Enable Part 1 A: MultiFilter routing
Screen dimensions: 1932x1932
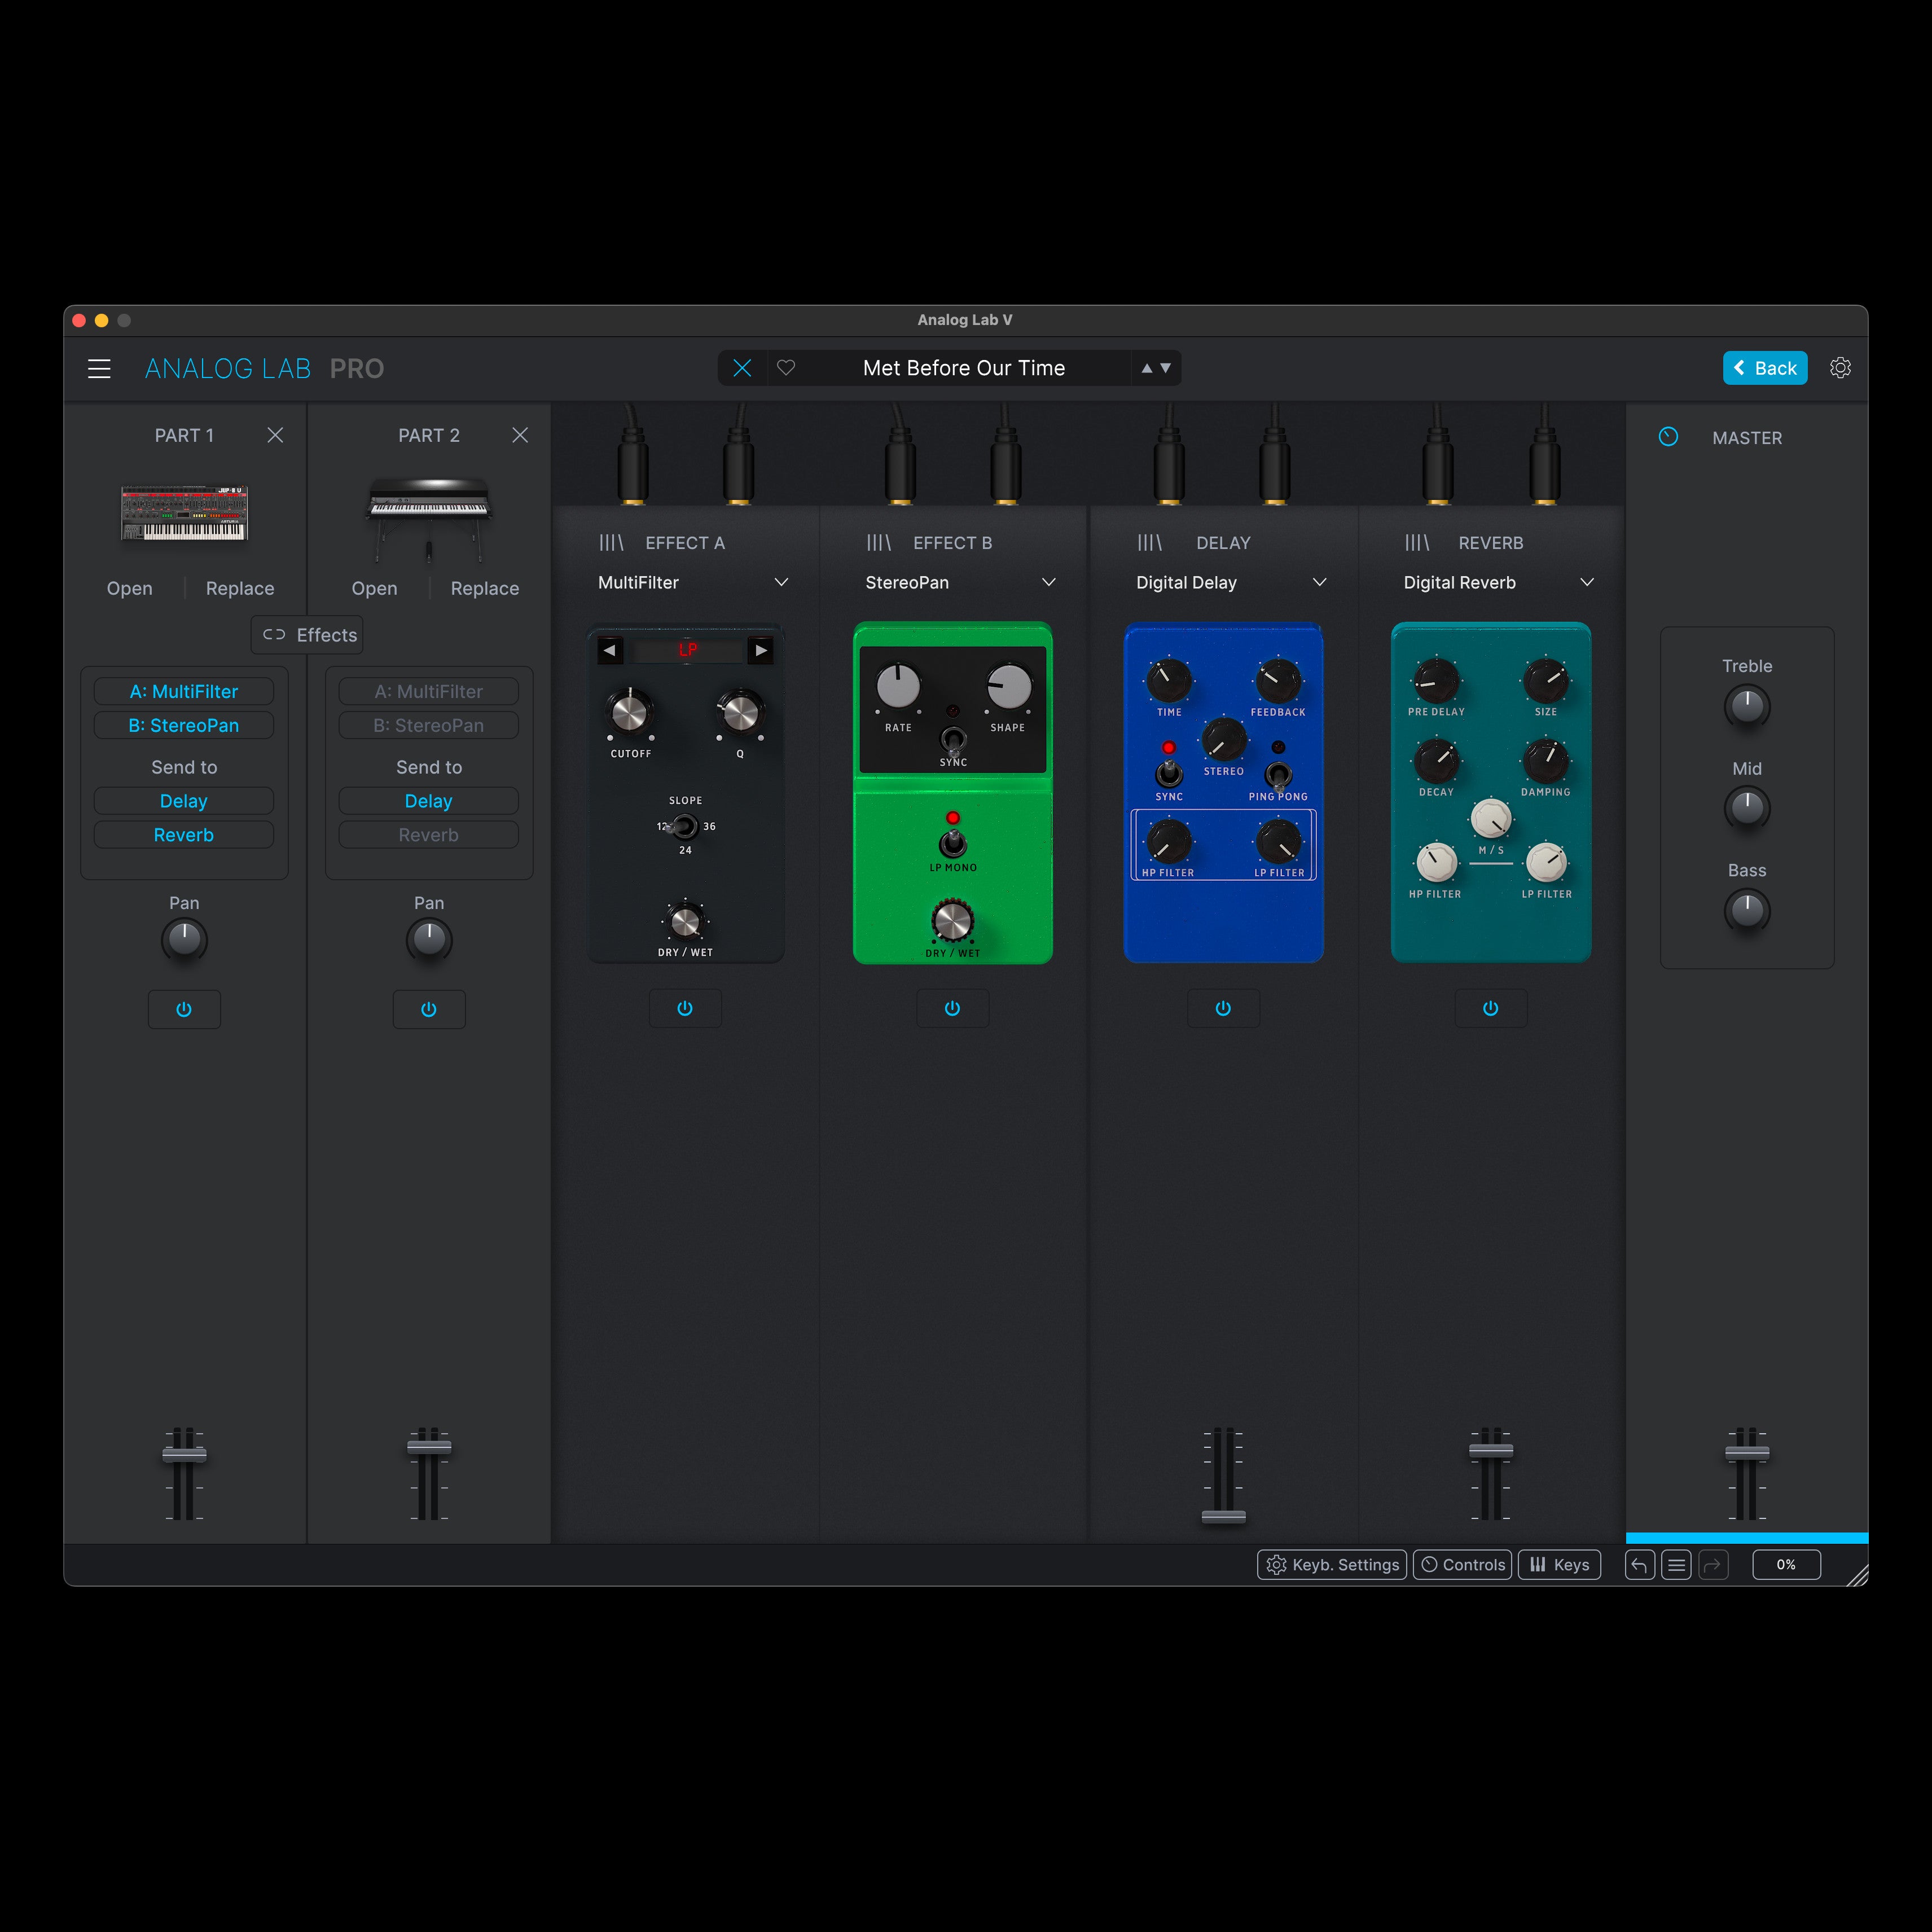[x=184, y=692]
